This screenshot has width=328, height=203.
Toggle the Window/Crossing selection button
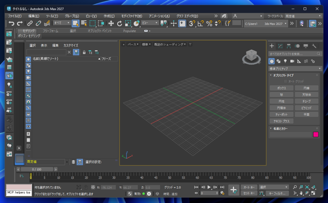[x=101, y=23]
